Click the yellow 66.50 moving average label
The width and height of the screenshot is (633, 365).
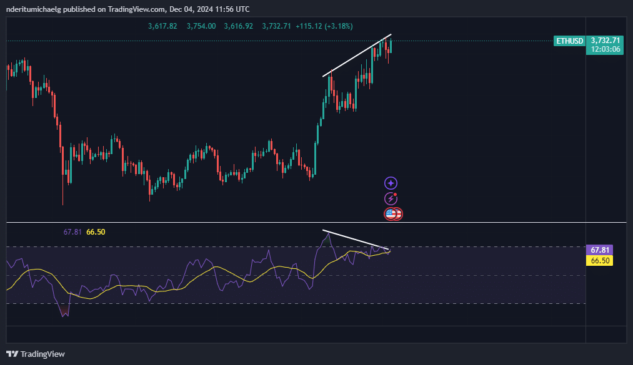(x=598, y=261)
